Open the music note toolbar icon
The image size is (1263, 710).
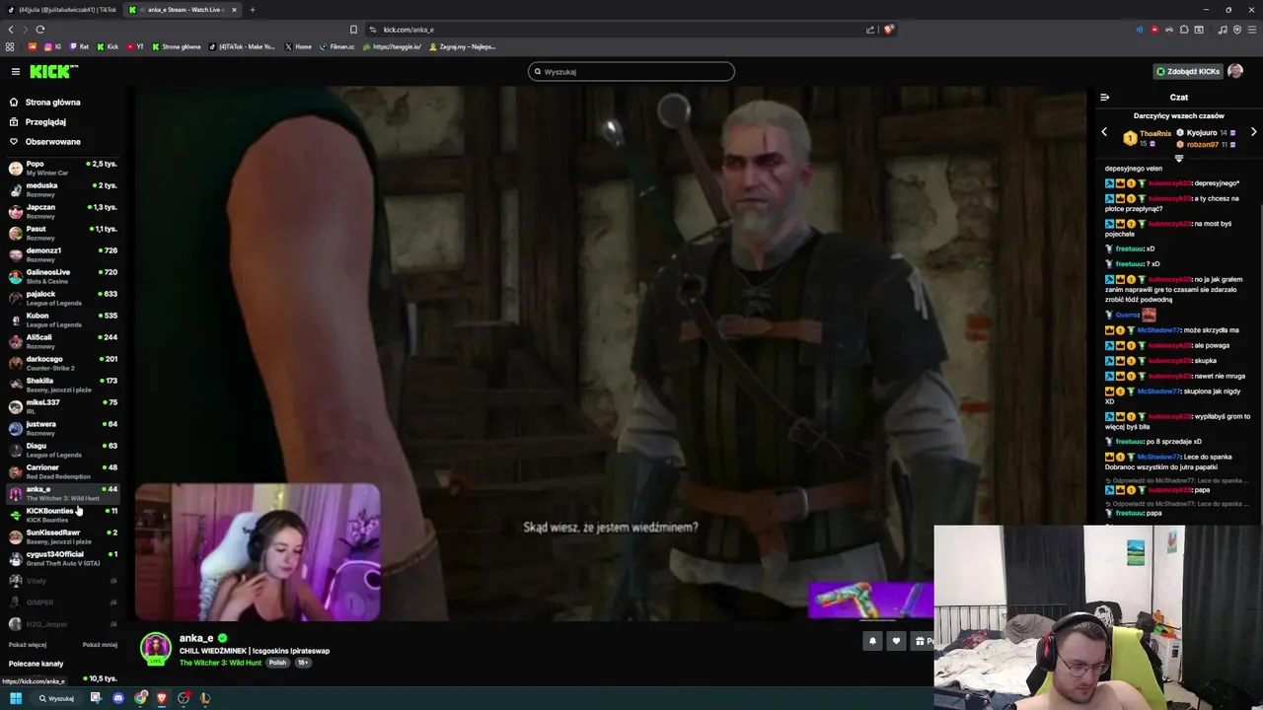pos(1223,30)
